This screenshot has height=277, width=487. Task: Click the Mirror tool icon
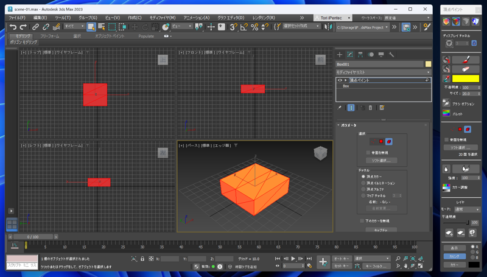(328, 27)
